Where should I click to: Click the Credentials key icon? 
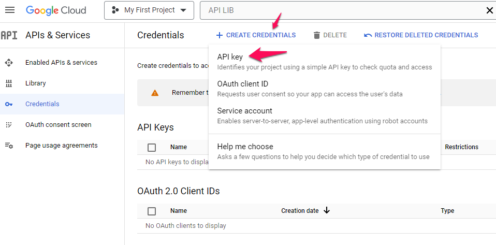click(x=9, y=104)
